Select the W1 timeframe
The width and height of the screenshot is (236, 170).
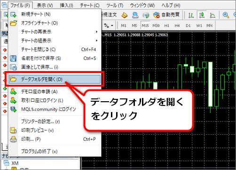pos(199,25)
